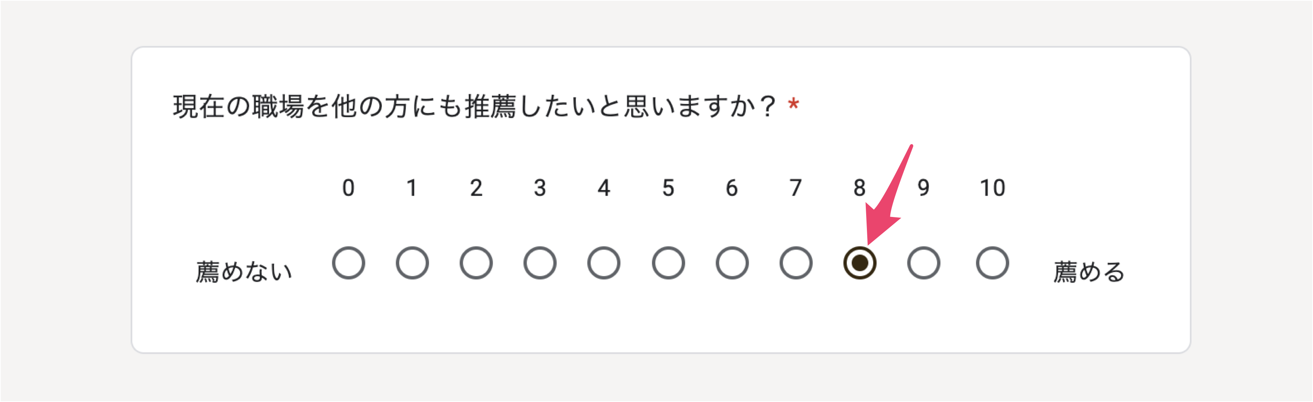Click the number label 5 above the scale
Image resolution: width=1313 pixels, height=402 pixels.
(x=668, y=188)
